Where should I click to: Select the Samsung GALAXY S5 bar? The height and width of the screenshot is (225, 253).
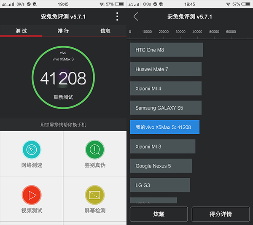166,108
